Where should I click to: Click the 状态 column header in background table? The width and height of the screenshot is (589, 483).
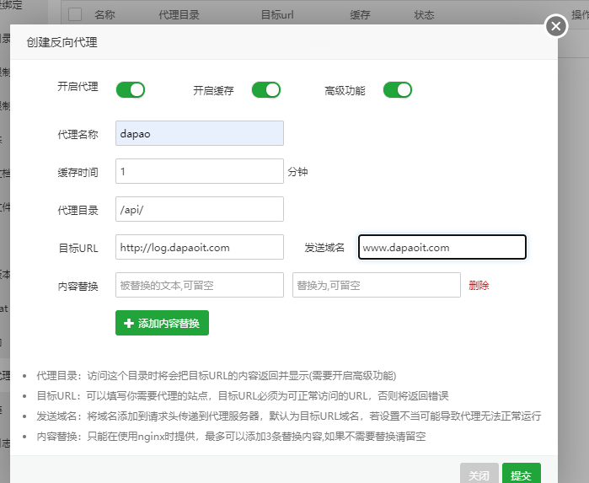[424, 15]
